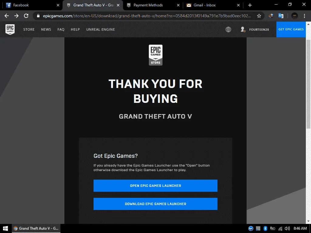Open the UNREAL ENGINE menu item
The height and width of the screenshot is (233, 311).
[101, 29]
